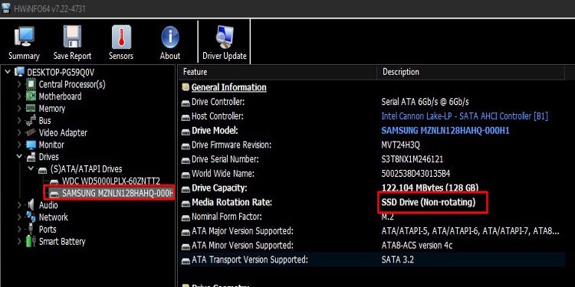The width and height of the screenshot is (575, 287).
Task: Click the Drives node icon
Action: (x=31, y=157)
